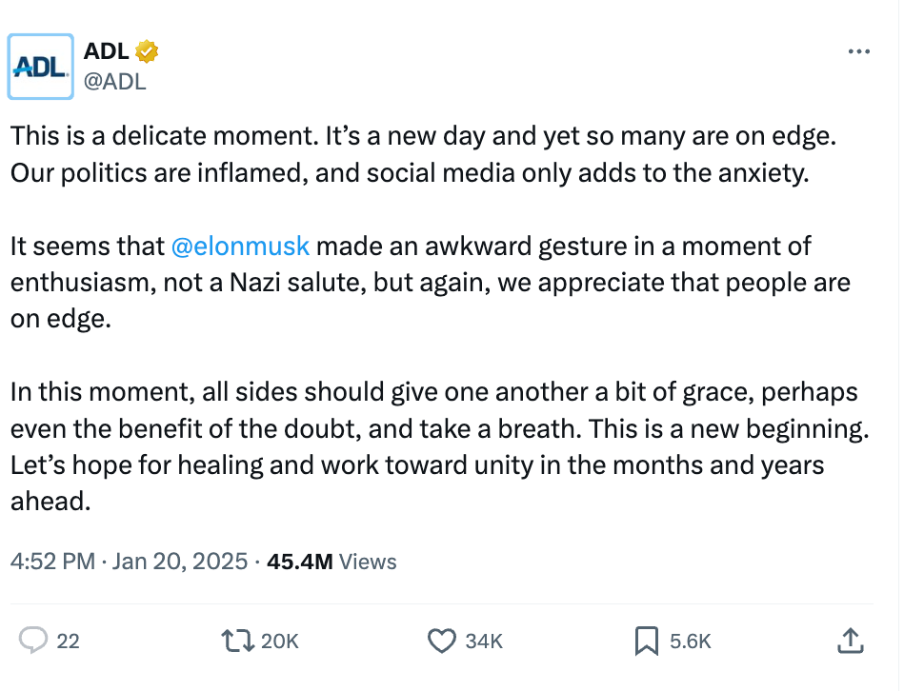924x691 pixels.
Task: Click the bold ADL display name
Action: pyautogui.click(x=107, y=51)
